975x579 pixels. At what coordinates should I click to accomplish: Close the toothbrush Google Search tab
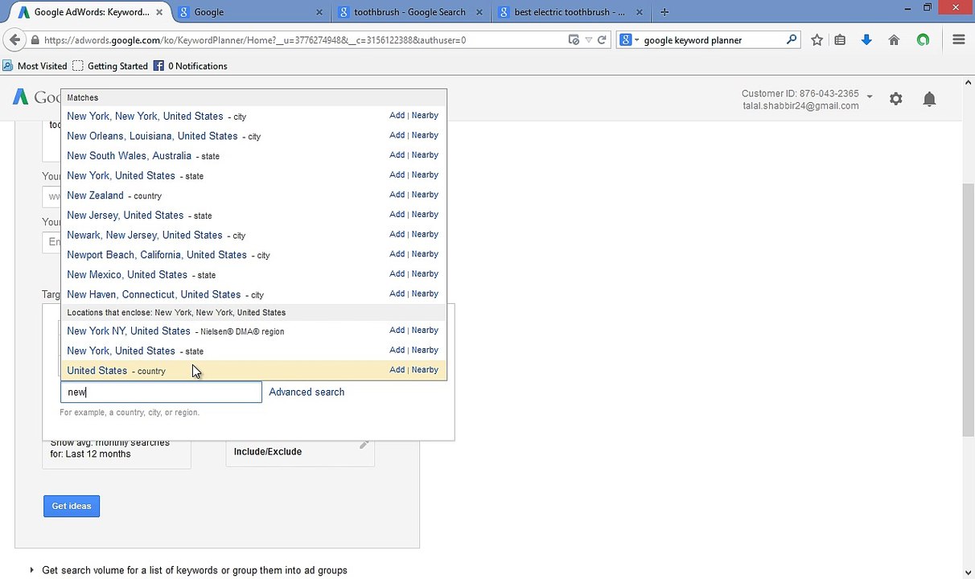point(480,12)
